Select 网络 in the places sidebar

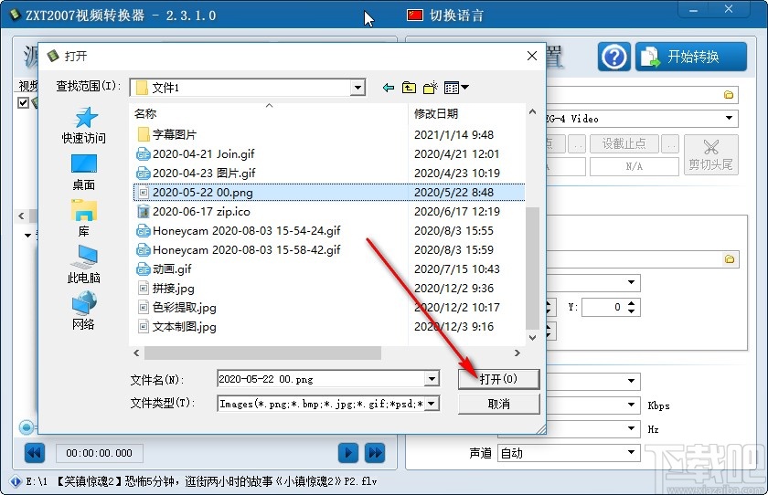click(x=84, y=311)
